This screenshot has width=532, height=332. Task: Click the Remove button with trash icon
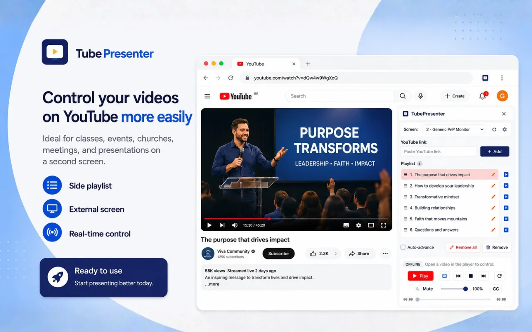[x=497, y=247]
